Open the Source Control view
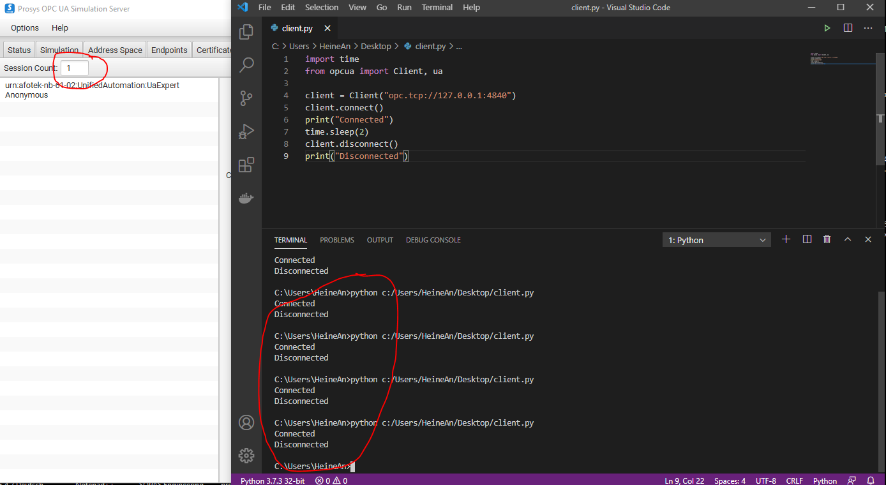The height and width of the screenshot is (485, 886). (246, 98)
